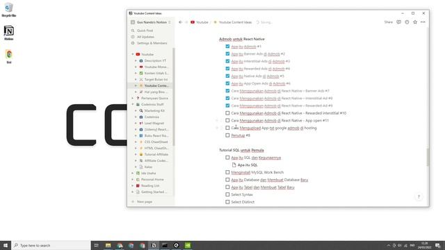Image resolution: width=445 pixels, height=250 pixels.
Task: Open Quick Find in the sidebar
Action: (x=145, y=31)
